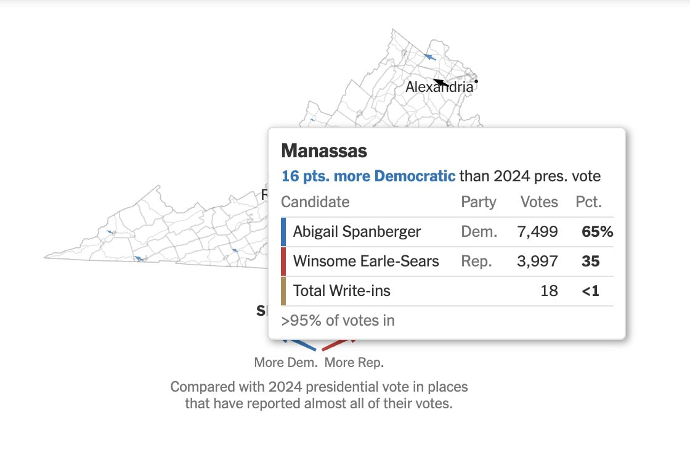This screenshot has width=690, height=449.
Task: Select the Total Write-ins row label
Action: click(x=341, y=291)
